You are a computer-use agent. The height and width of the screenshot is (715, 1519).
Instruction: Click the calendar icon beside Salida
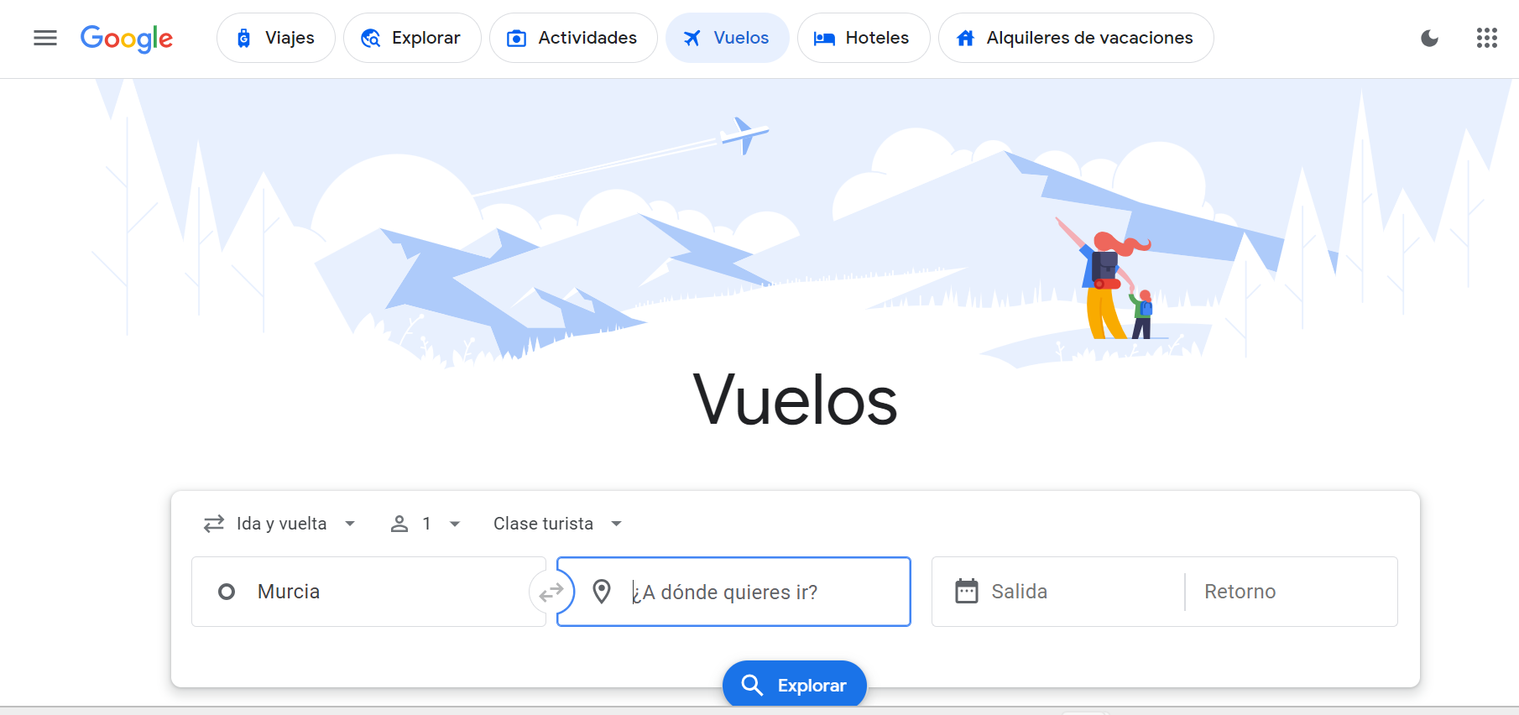point(967,592)
